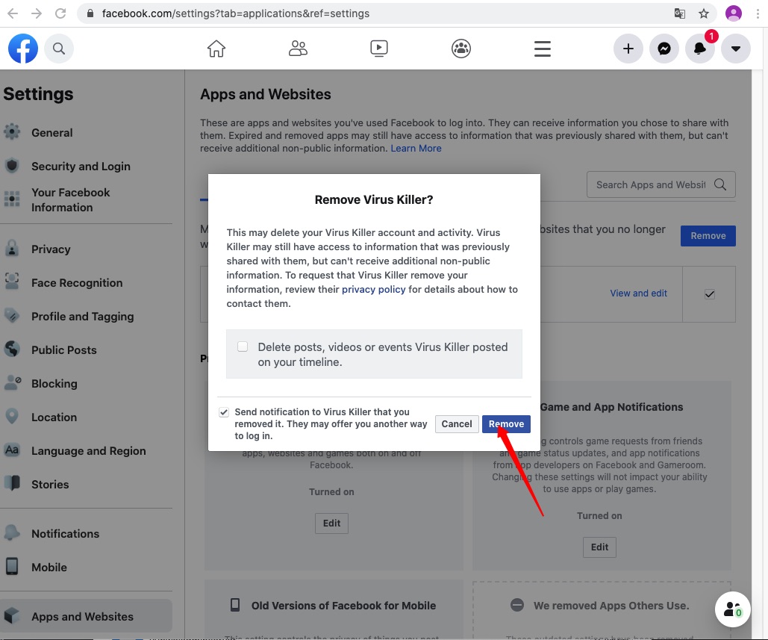This screenshot has width=768, height=640.
Task: Click the Game and App Notifications heading
Action: [x=611, y=407]
